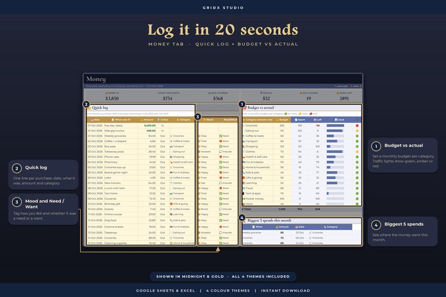Image resolution: width=446 pixels, height=297 pixels.
Task: Click the plane icon in the Travel budget row
Action: [x=244, y=188]
